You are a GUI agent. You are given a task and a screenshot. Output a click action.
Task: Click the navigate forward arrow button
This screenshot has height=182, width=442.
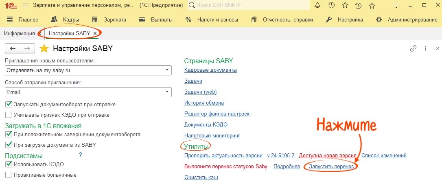point(27,49)
